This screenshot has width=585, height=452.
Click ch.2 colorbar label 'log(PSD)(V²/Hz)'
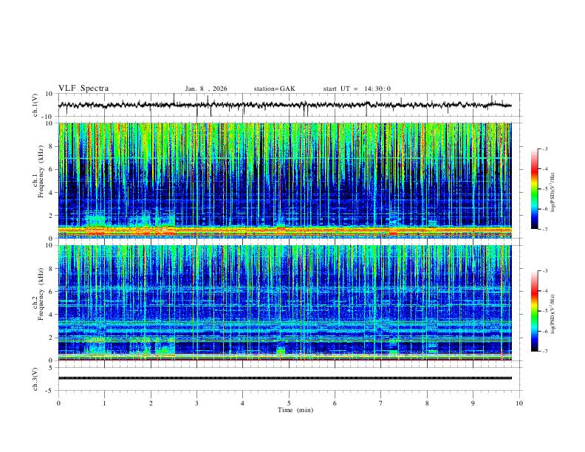pos(552,314)
